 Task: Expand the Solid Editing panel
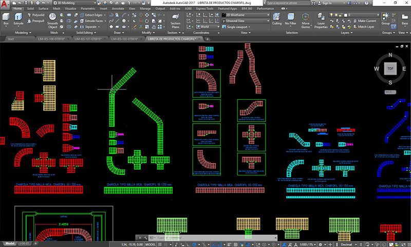coord(86,33)
